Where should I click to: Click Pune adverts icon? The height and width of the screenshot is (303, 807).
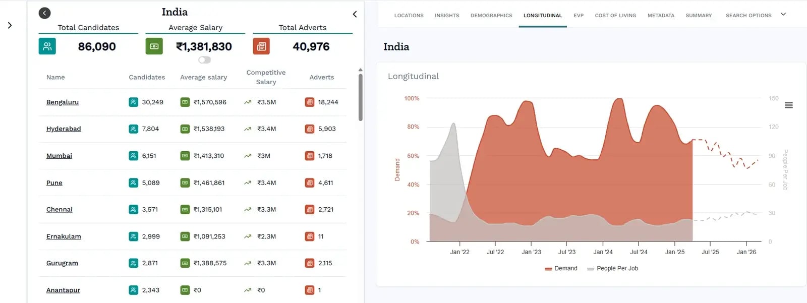310,183
